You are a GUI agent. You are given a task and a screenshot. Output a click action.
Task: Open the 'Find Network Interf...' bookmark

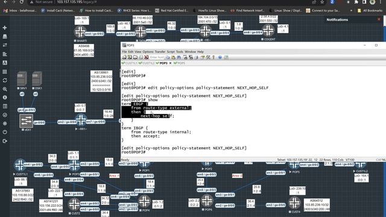click(x=247, y=11)
